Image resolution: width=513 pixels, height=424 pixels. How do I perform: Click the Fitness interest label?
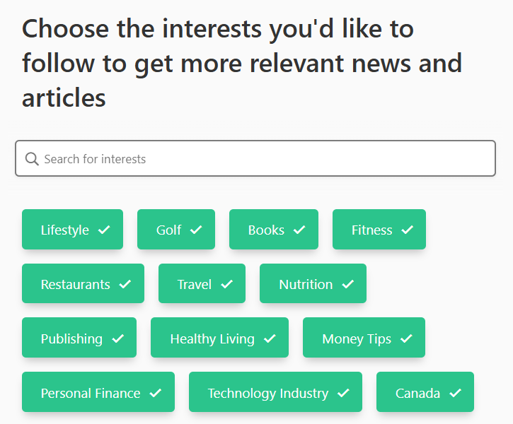pyautogui.click(x=371, y=230)
